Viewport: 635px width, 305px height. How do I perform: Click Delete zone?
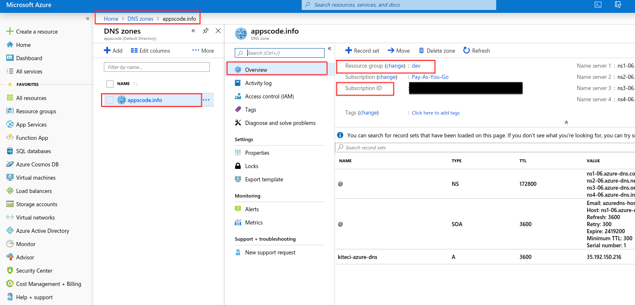click(437, 51)
